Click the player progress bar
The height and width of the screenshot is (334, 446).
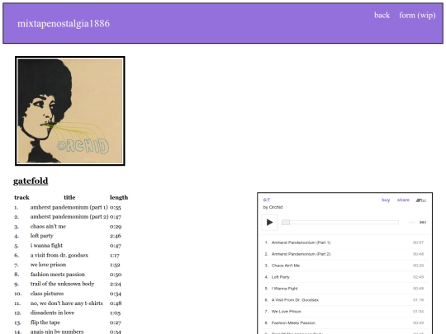(340, 222)
